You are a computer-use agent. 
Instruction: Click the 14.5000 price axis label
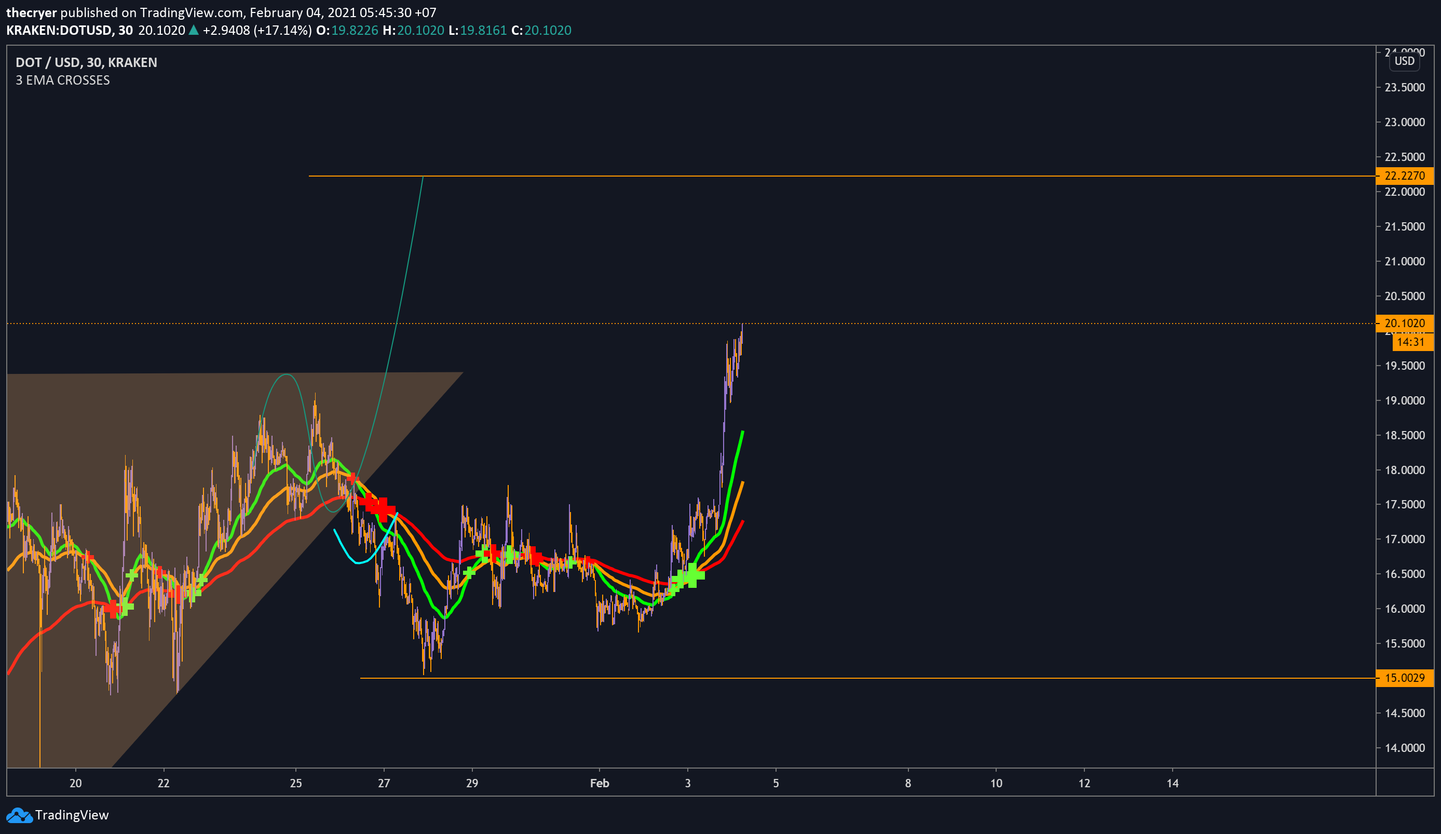pos(1404,714)
